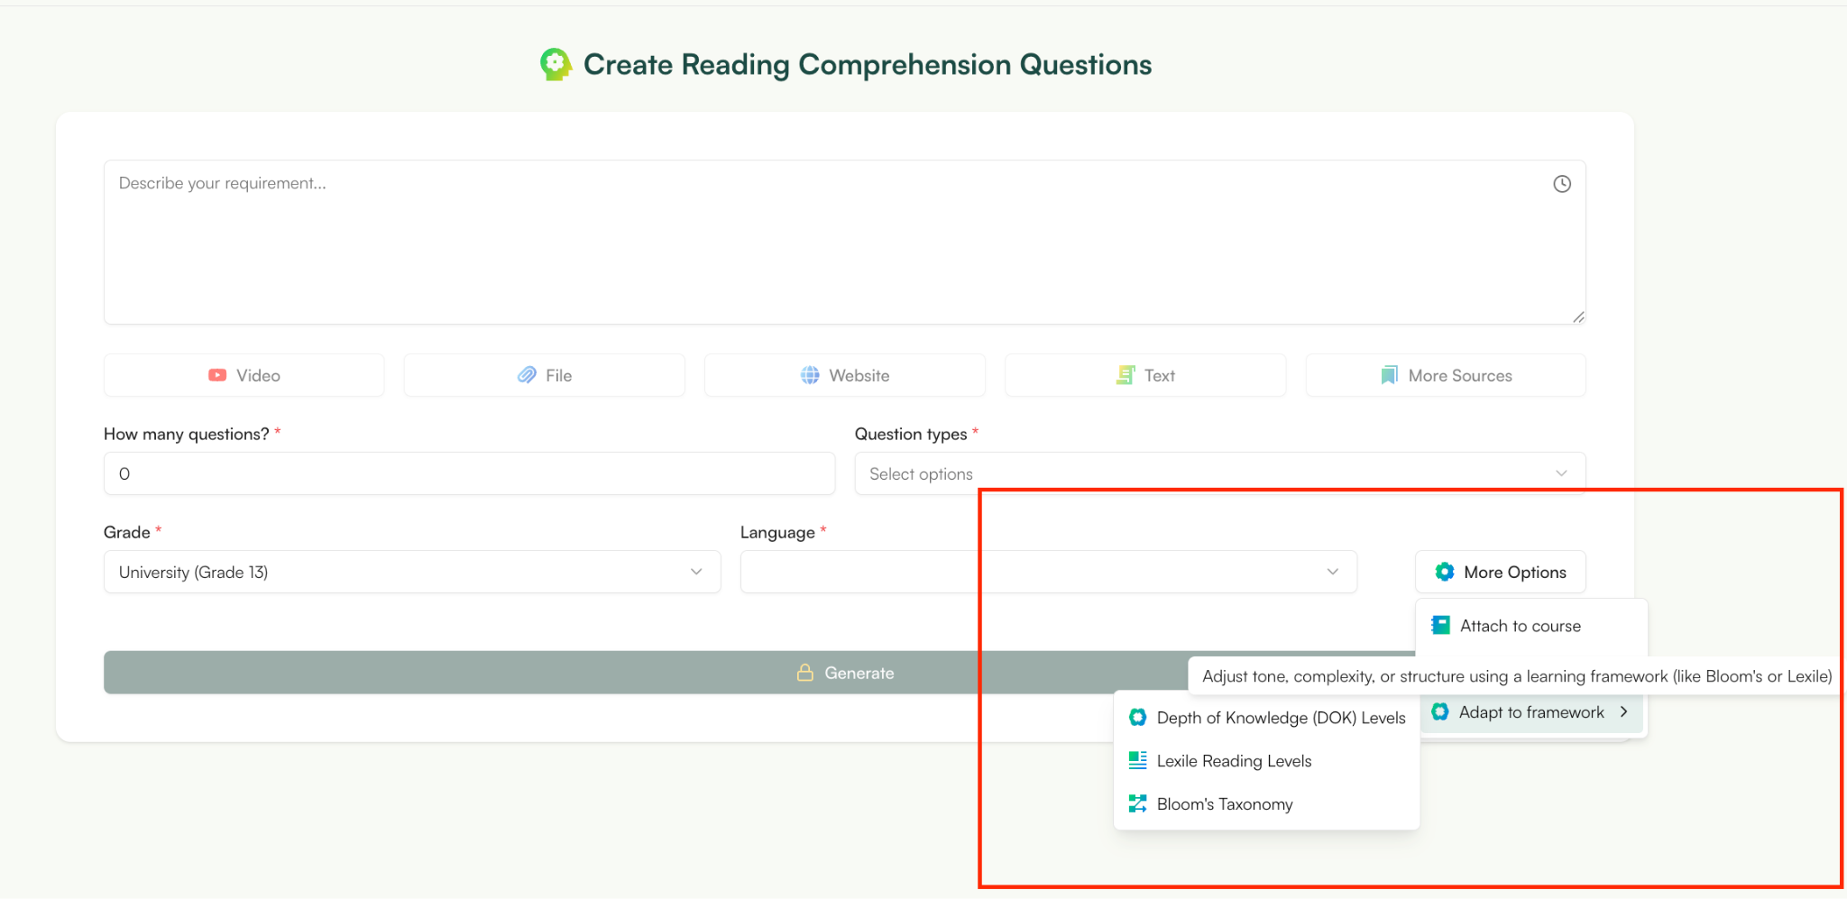Choose Lexile Reading Levels
The width and height of the screenshot is (1847, 899).
coord(1267,761)
